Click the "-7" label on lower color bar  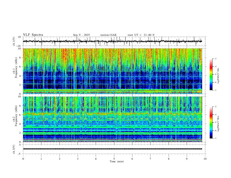pos(215,138)
